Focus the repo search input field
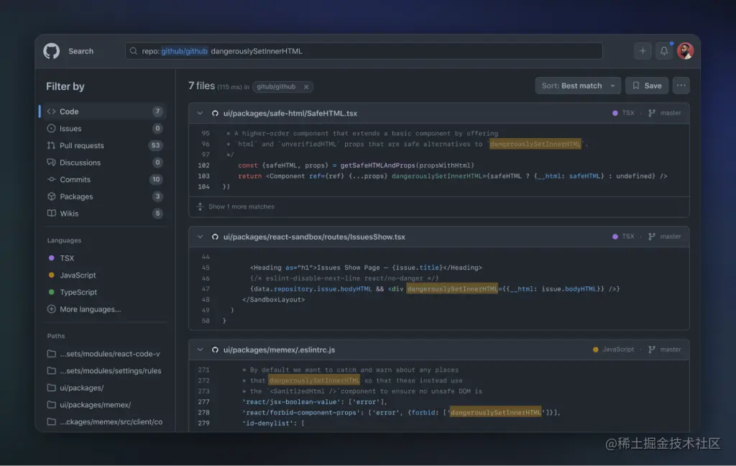Screen dimensions: 736x466 coord(364,51)
